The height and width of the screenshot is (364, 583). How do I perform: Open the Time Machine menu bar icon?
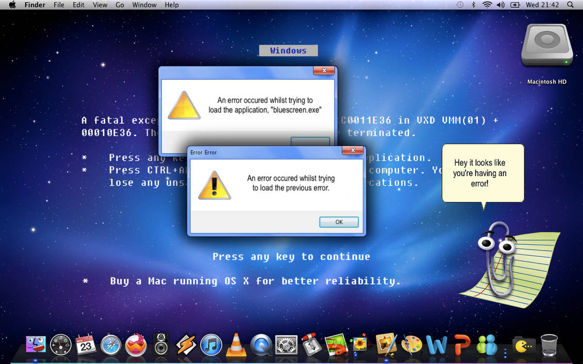click(460, 5)
